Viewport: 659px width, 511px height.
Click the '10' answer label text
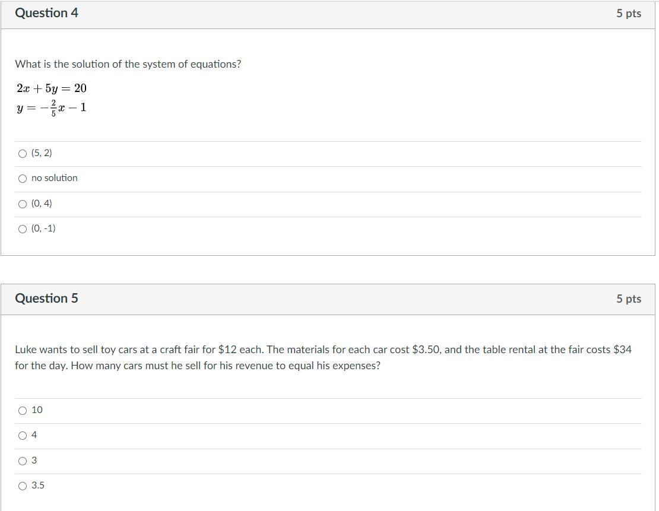coord(37,410)
